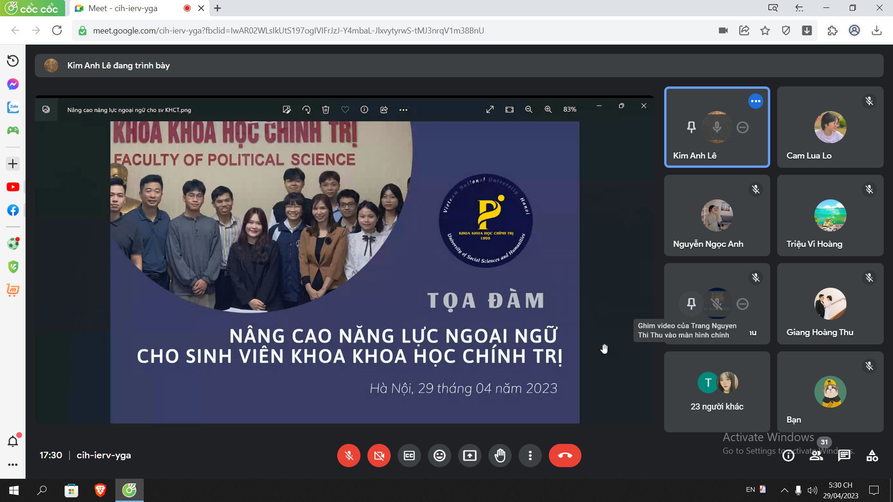Click the camera permission icon in address bar
Screen dimensions: 893x502
click(723, 31)
